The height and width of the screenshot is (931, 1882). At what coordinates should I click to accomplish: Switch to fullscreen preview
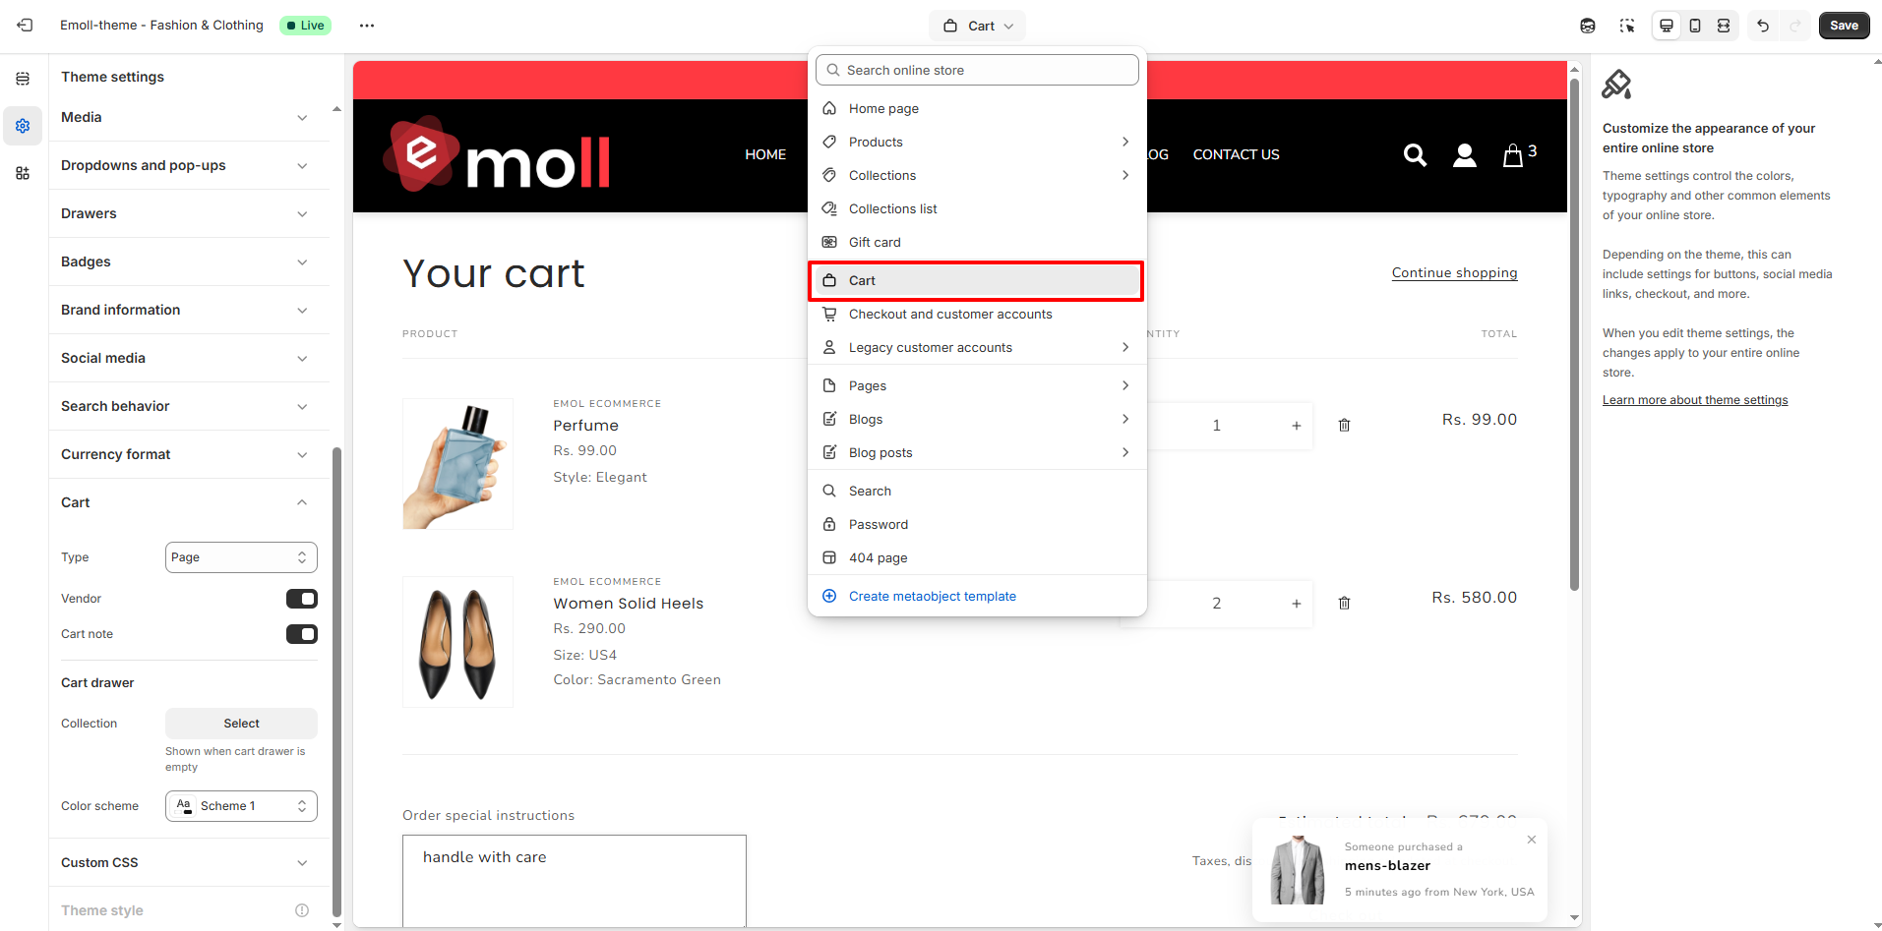pyautogui.click(x=1724, y=26)
